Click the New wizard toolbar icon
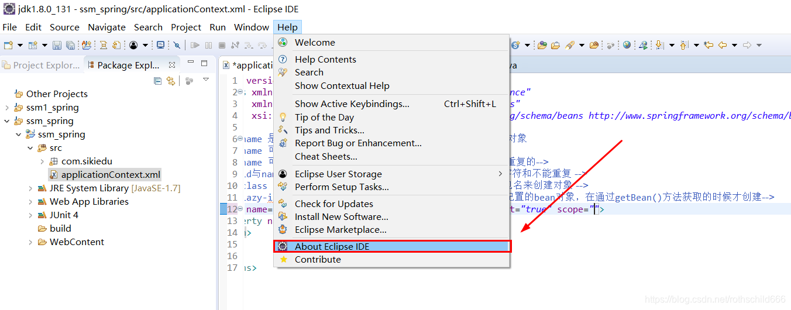791x310 pixels. click(8, 45)
